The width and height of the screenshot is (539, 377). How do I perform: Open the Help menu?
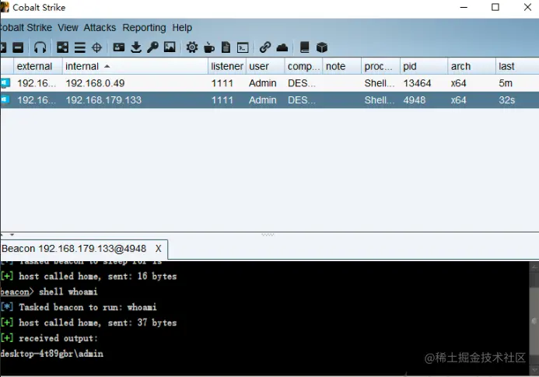[182, 27]
